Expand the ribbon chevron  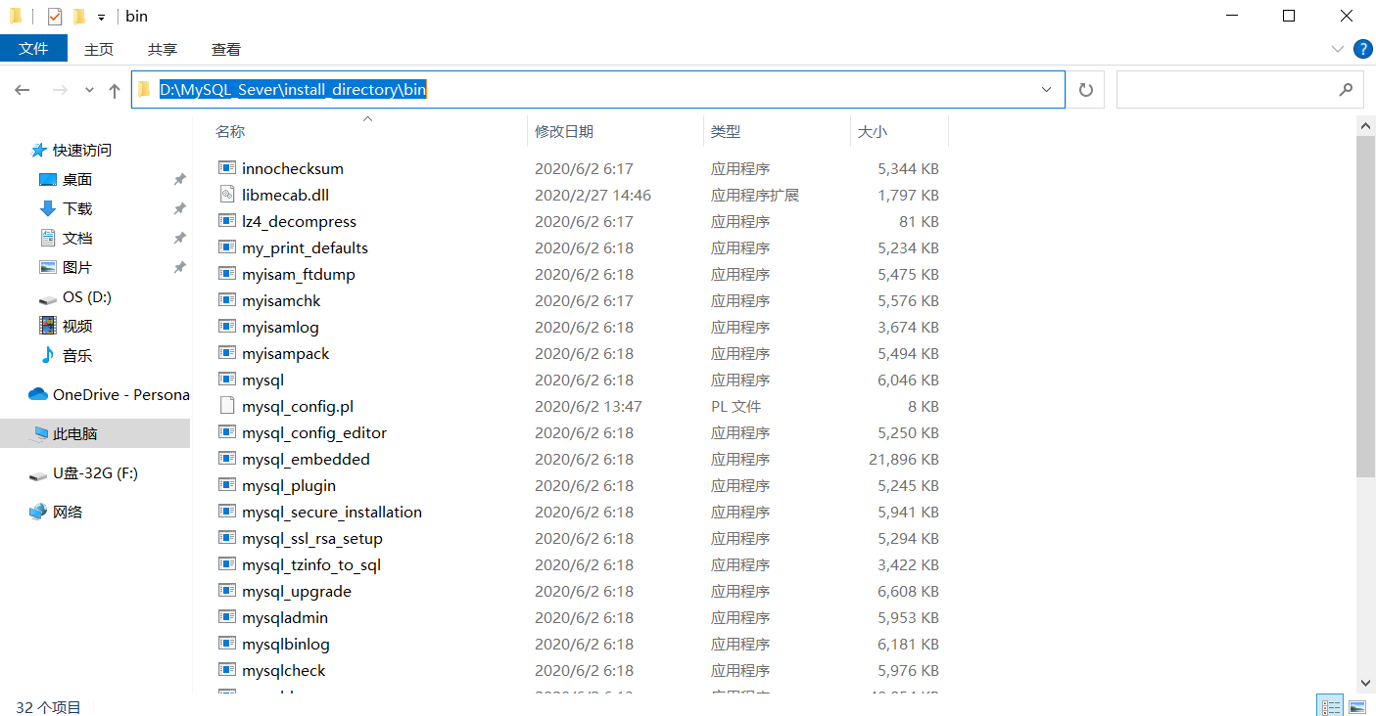[1338, 49]
